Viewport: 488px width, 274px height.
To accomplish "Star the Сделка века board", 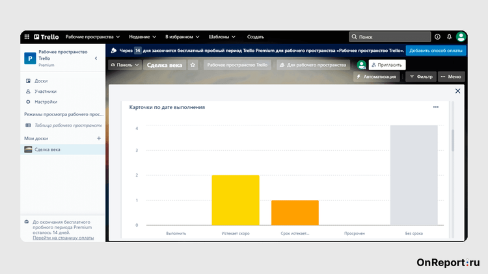I will (x=193, y=65).
